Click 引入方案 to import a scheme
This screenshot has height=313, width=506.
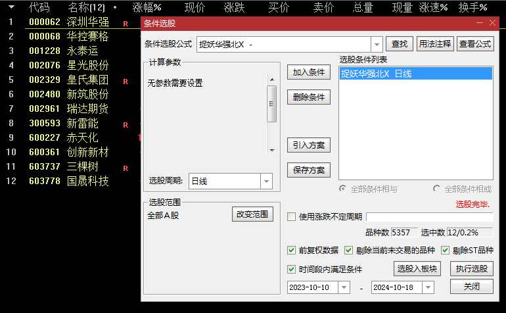coord(309,145)
